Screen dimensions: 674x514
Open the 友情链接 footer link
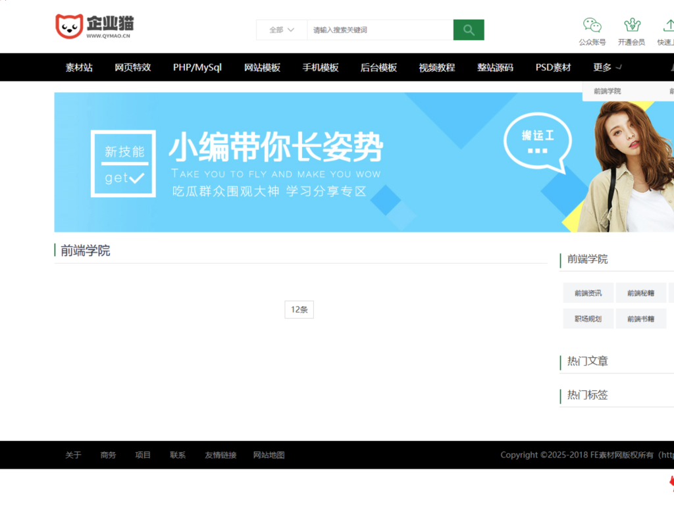[220, 455]
